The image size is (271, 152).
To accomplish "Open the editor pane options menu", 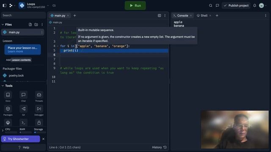I will [165, 16].
